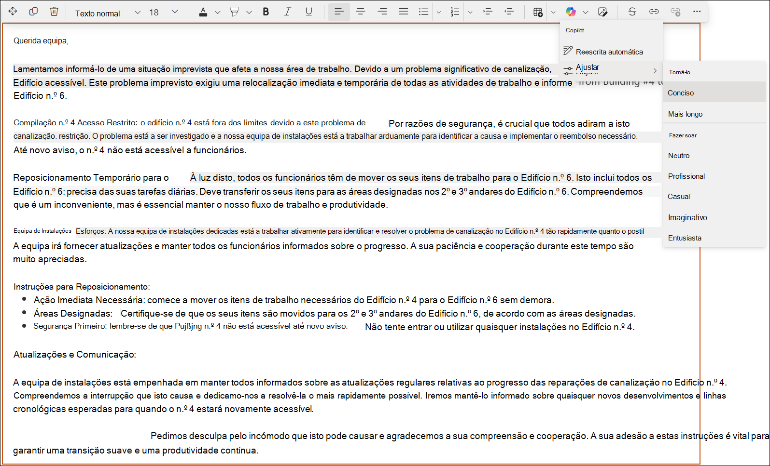Select Conciso option
The width and height of the screenshot is (770, 466).
tap(714, 93)
